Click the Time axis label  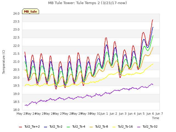156,118
